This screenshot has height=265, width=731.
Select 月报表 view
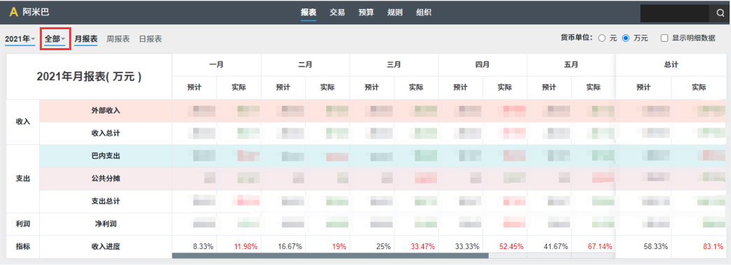86,39
